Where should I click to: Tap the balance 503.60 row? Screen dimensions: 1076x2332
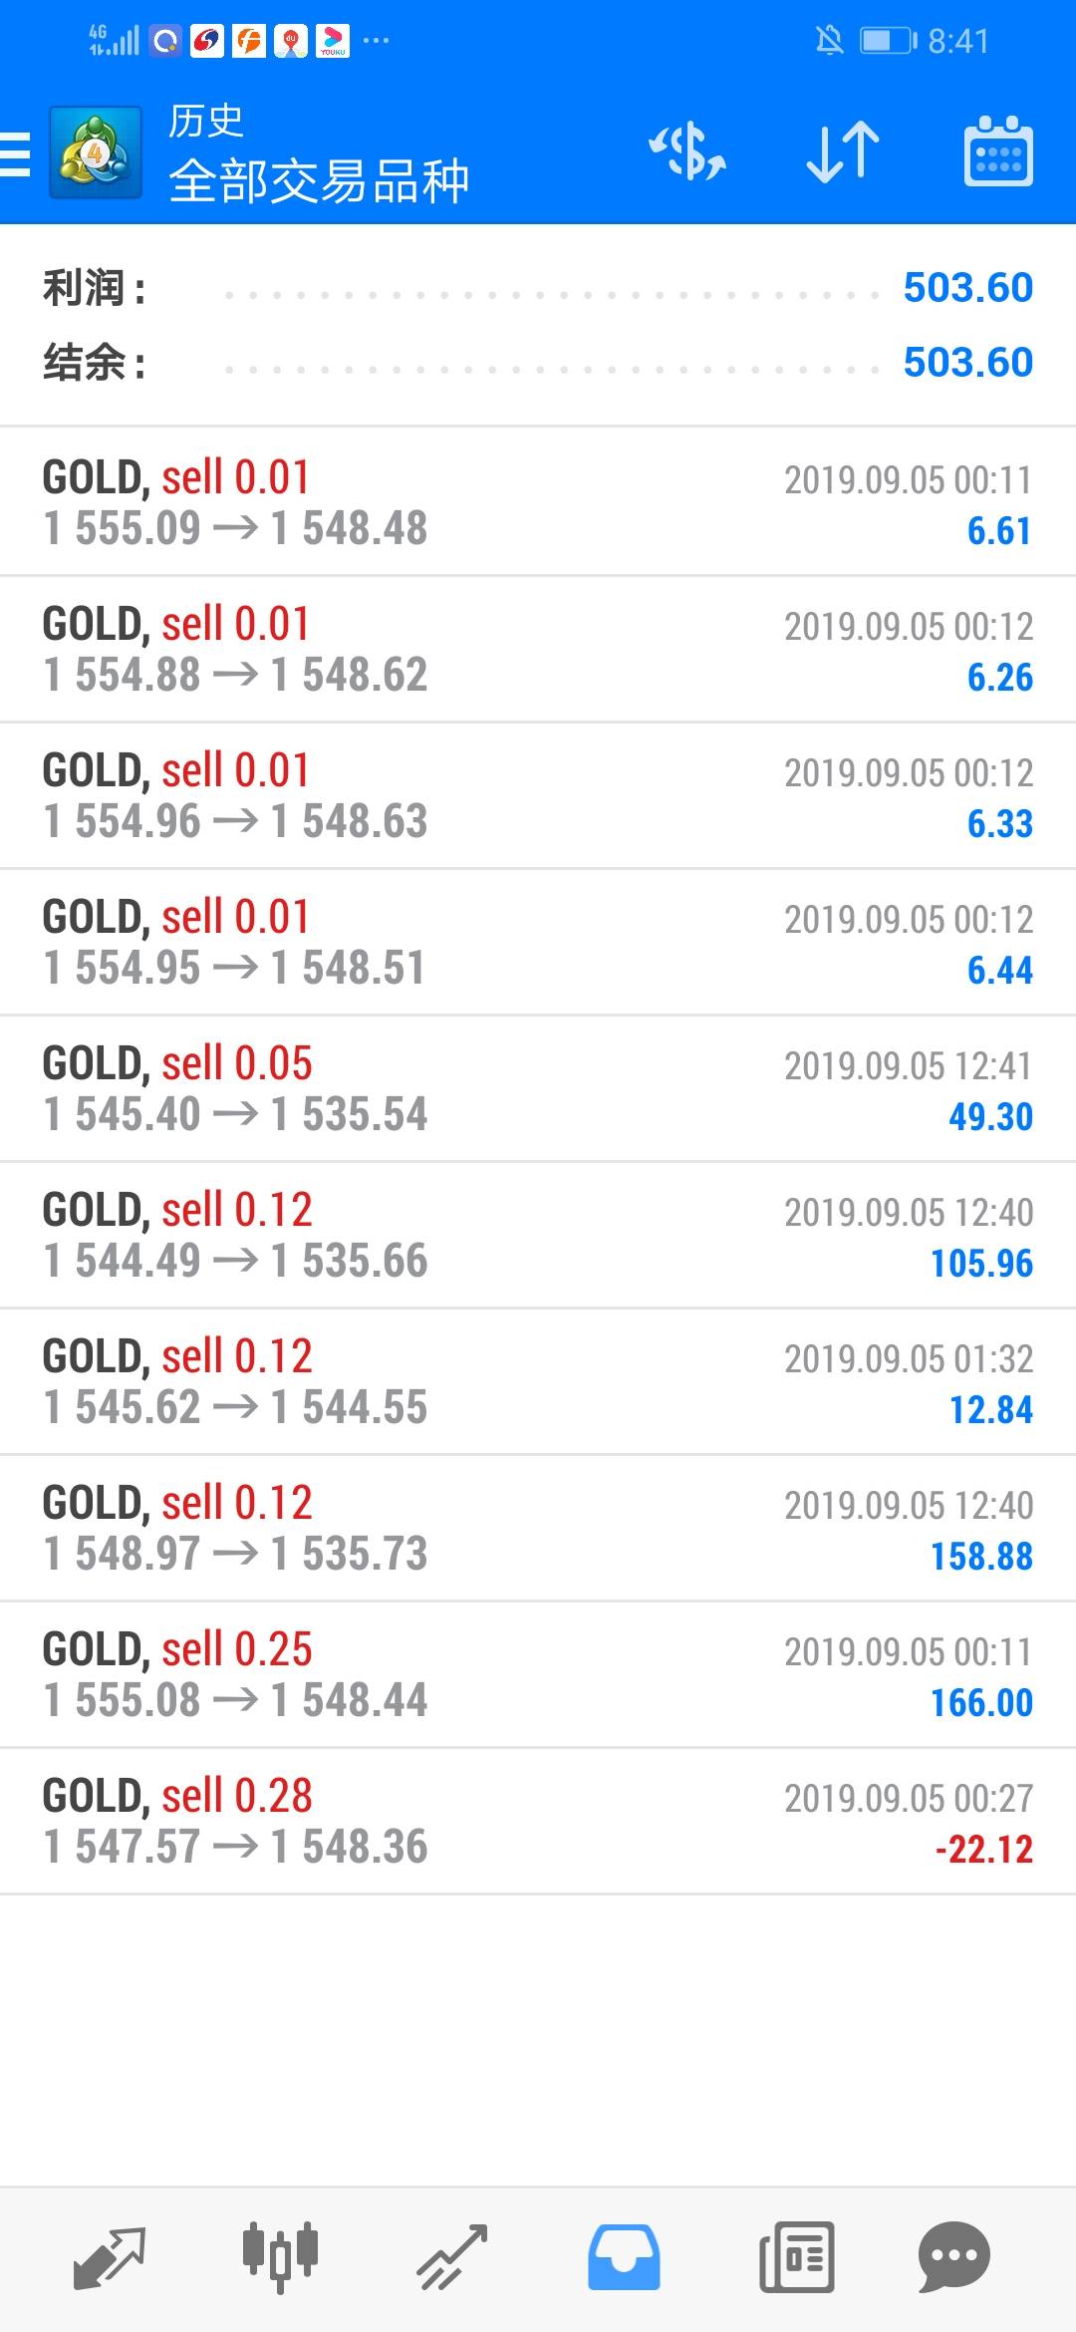pos(538,362)
